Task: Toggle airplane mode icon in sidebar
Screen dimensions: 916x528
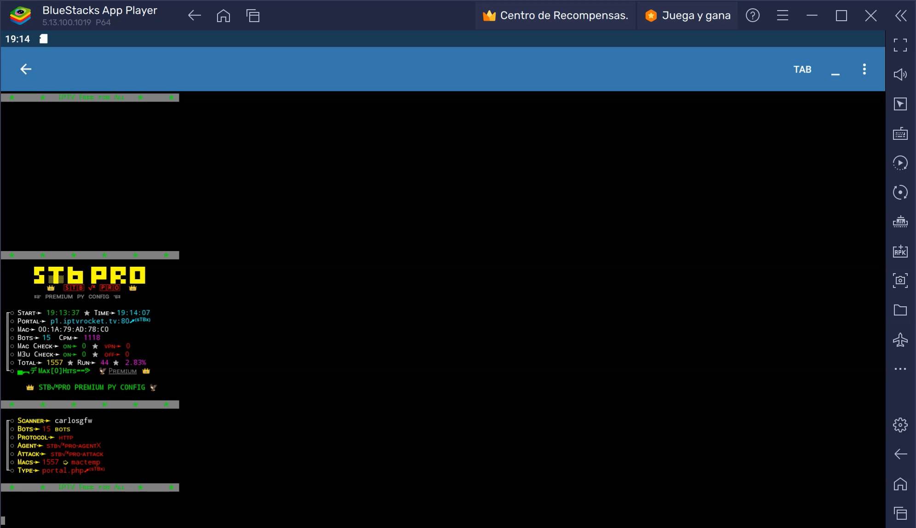Action: [900, 340]
